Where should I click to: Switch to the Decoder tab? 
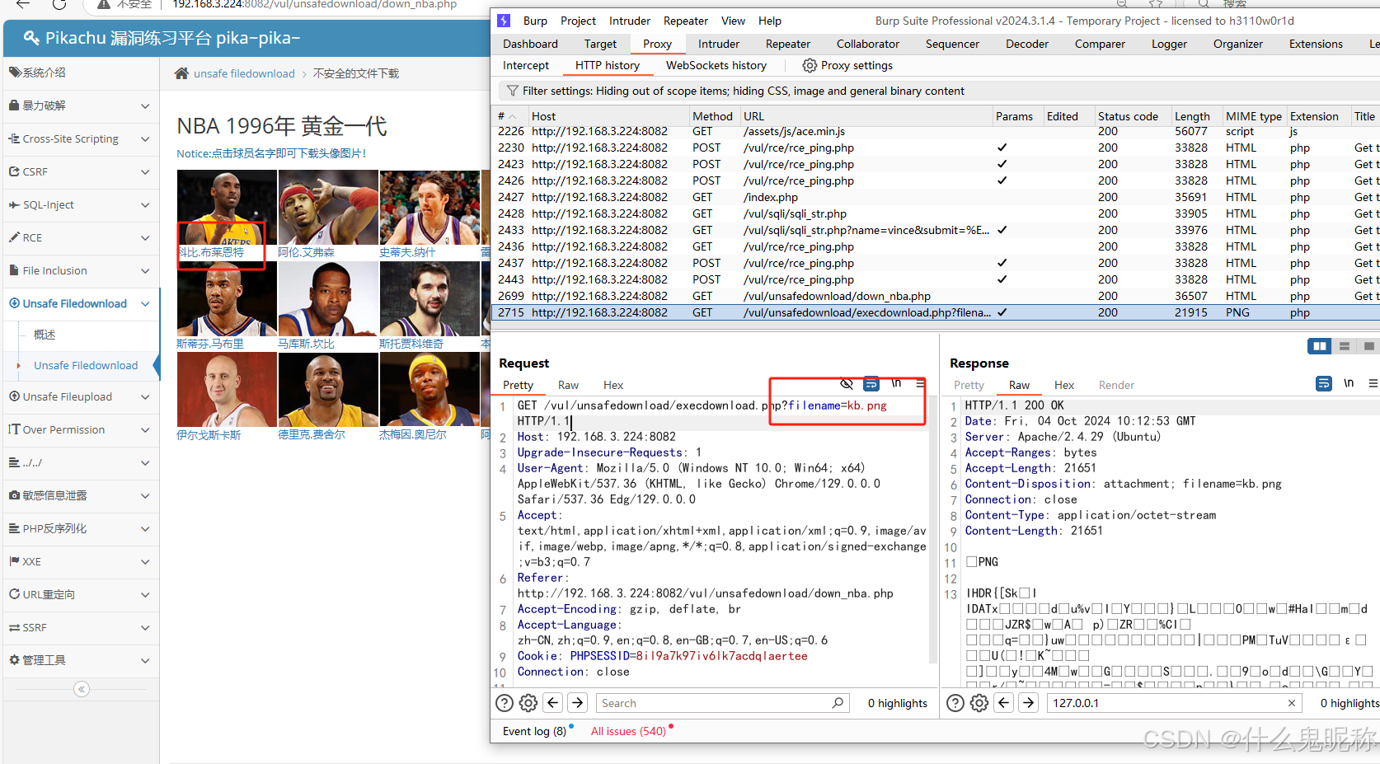coord(1027,44)
